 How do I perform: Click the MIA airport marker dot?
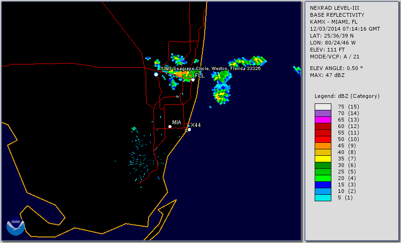coord(170,127)
